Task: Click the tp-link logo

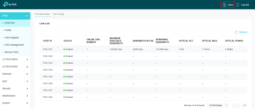Action: click(10, 4)
